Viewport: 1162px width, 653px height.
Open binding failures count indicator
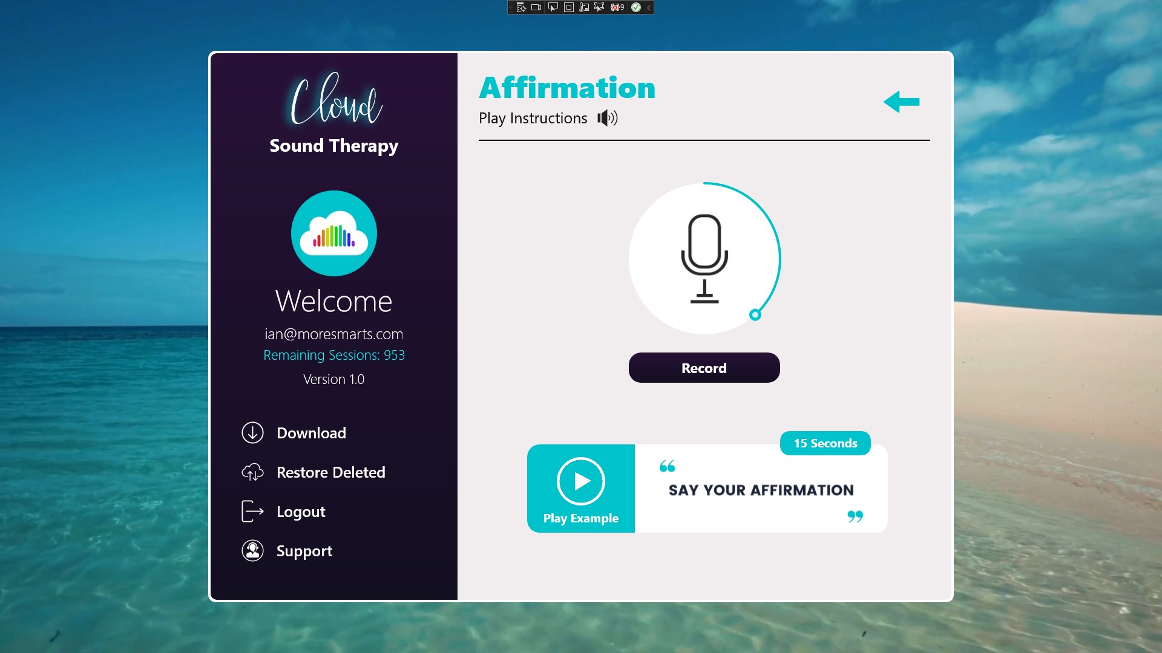point(617,7)
